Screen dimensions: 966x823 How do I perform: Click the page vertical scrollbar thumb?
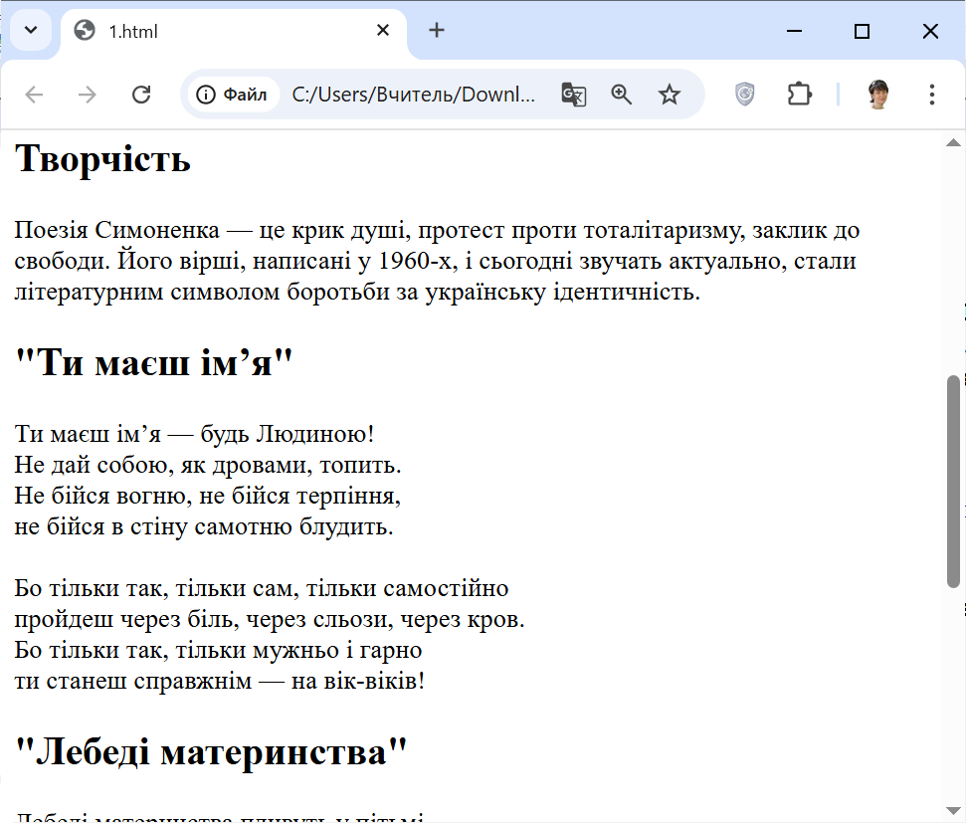tap(953, 483)
